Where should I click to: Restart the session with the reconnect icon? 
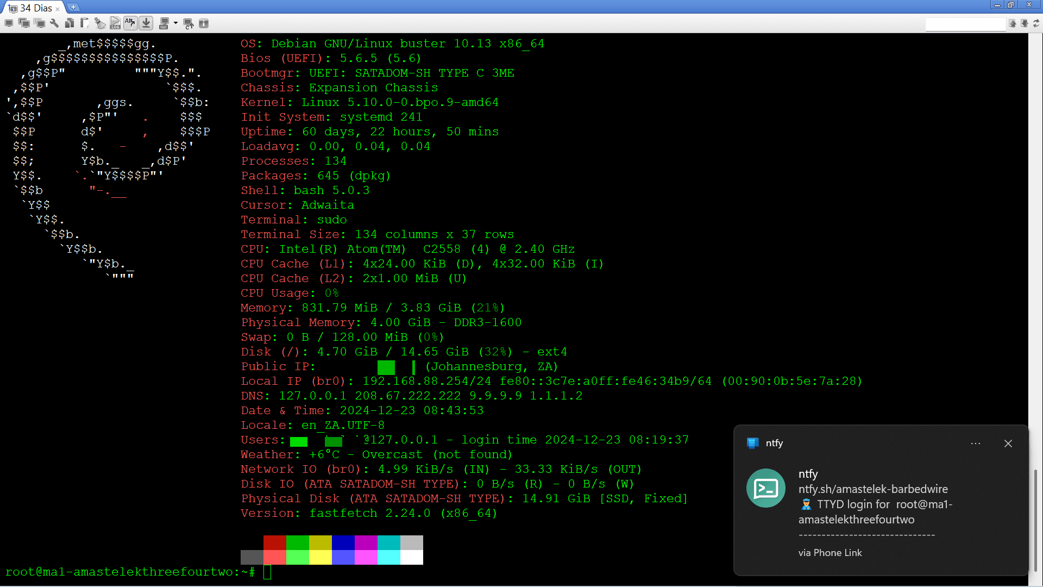coord(189,23)
